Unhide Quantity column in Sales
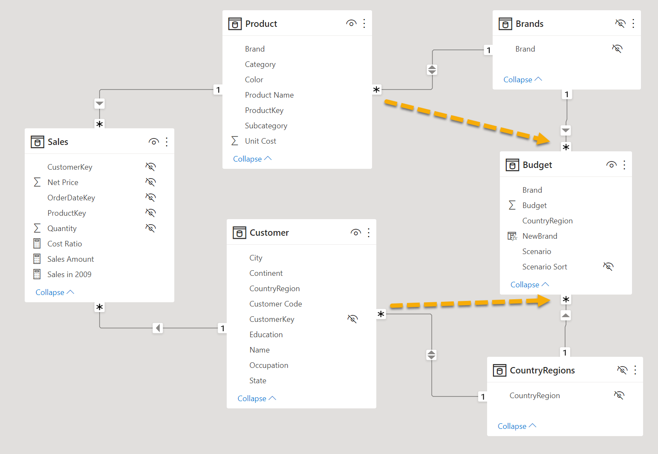The height and width of the screenshot is (454, 658). (x=150, y=228)
